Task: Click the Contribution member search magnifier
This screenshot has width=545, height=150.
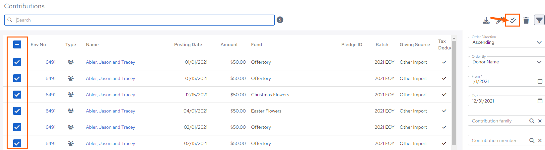Action: pos(532,141)
